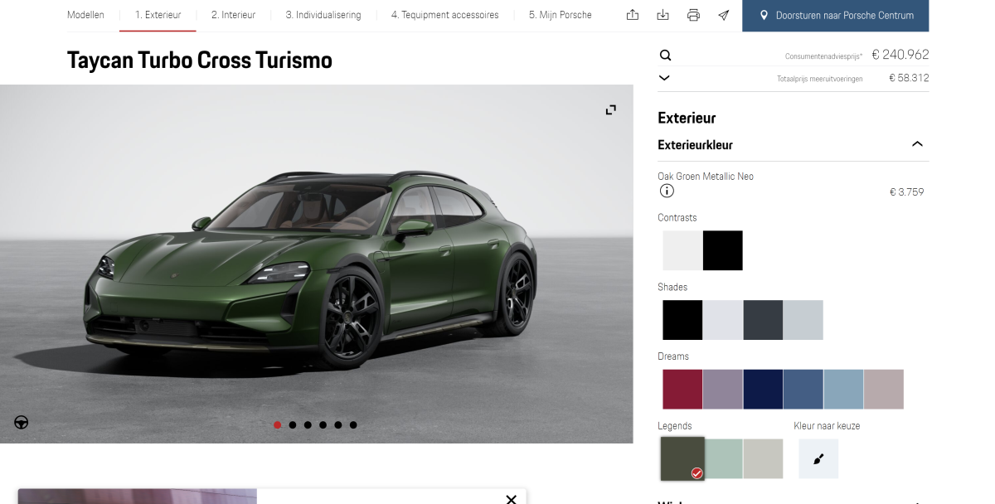
Task: Open the 3. Individualisering tab
Action: click(x=323, y=15)
